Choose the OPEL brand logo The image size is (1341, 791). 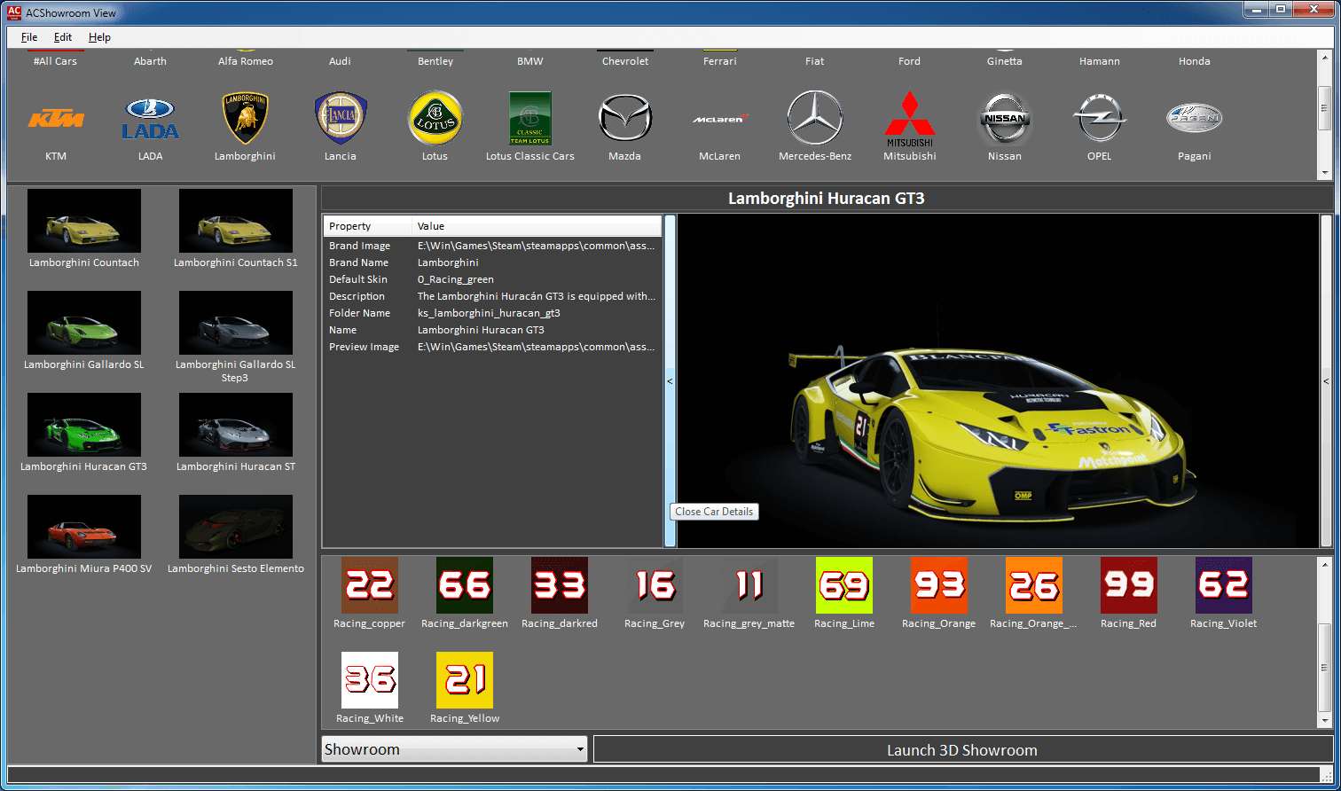[x=1100, y=119]
